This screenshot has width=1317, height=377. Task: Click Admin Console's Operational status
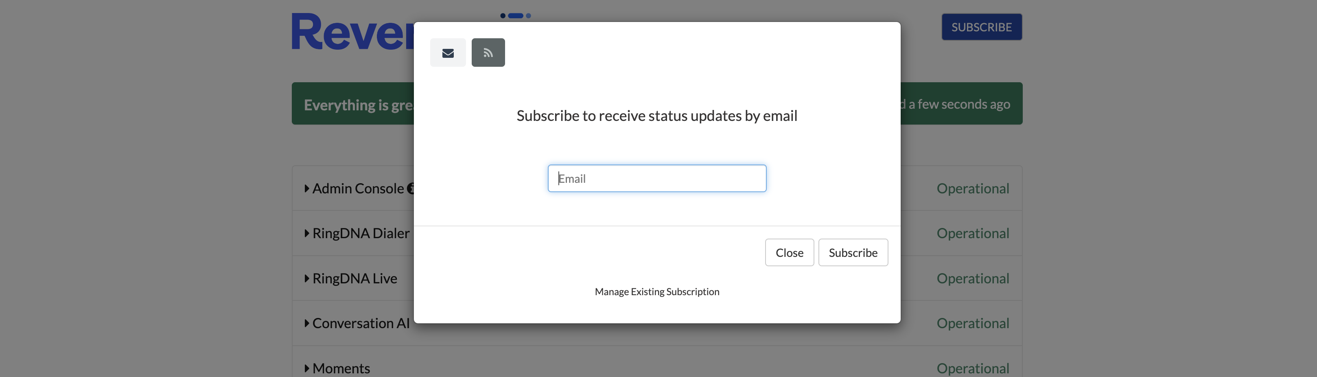[972, 189]
